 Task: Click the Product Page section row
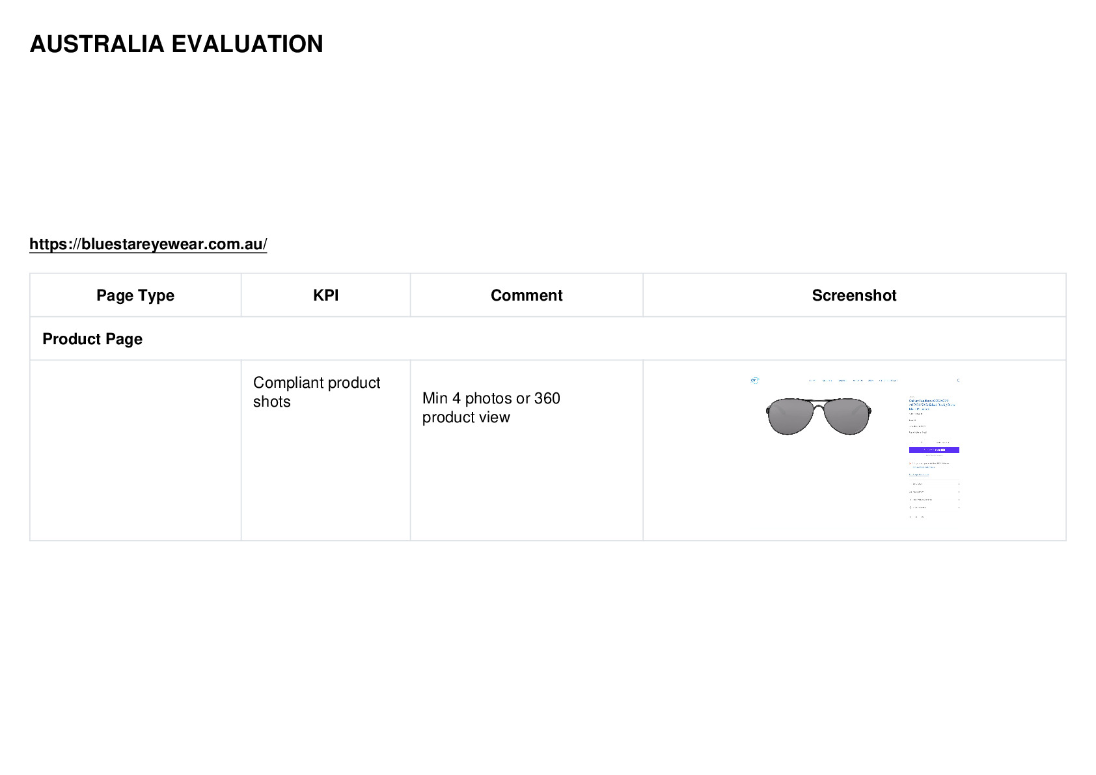coord(547,339)
